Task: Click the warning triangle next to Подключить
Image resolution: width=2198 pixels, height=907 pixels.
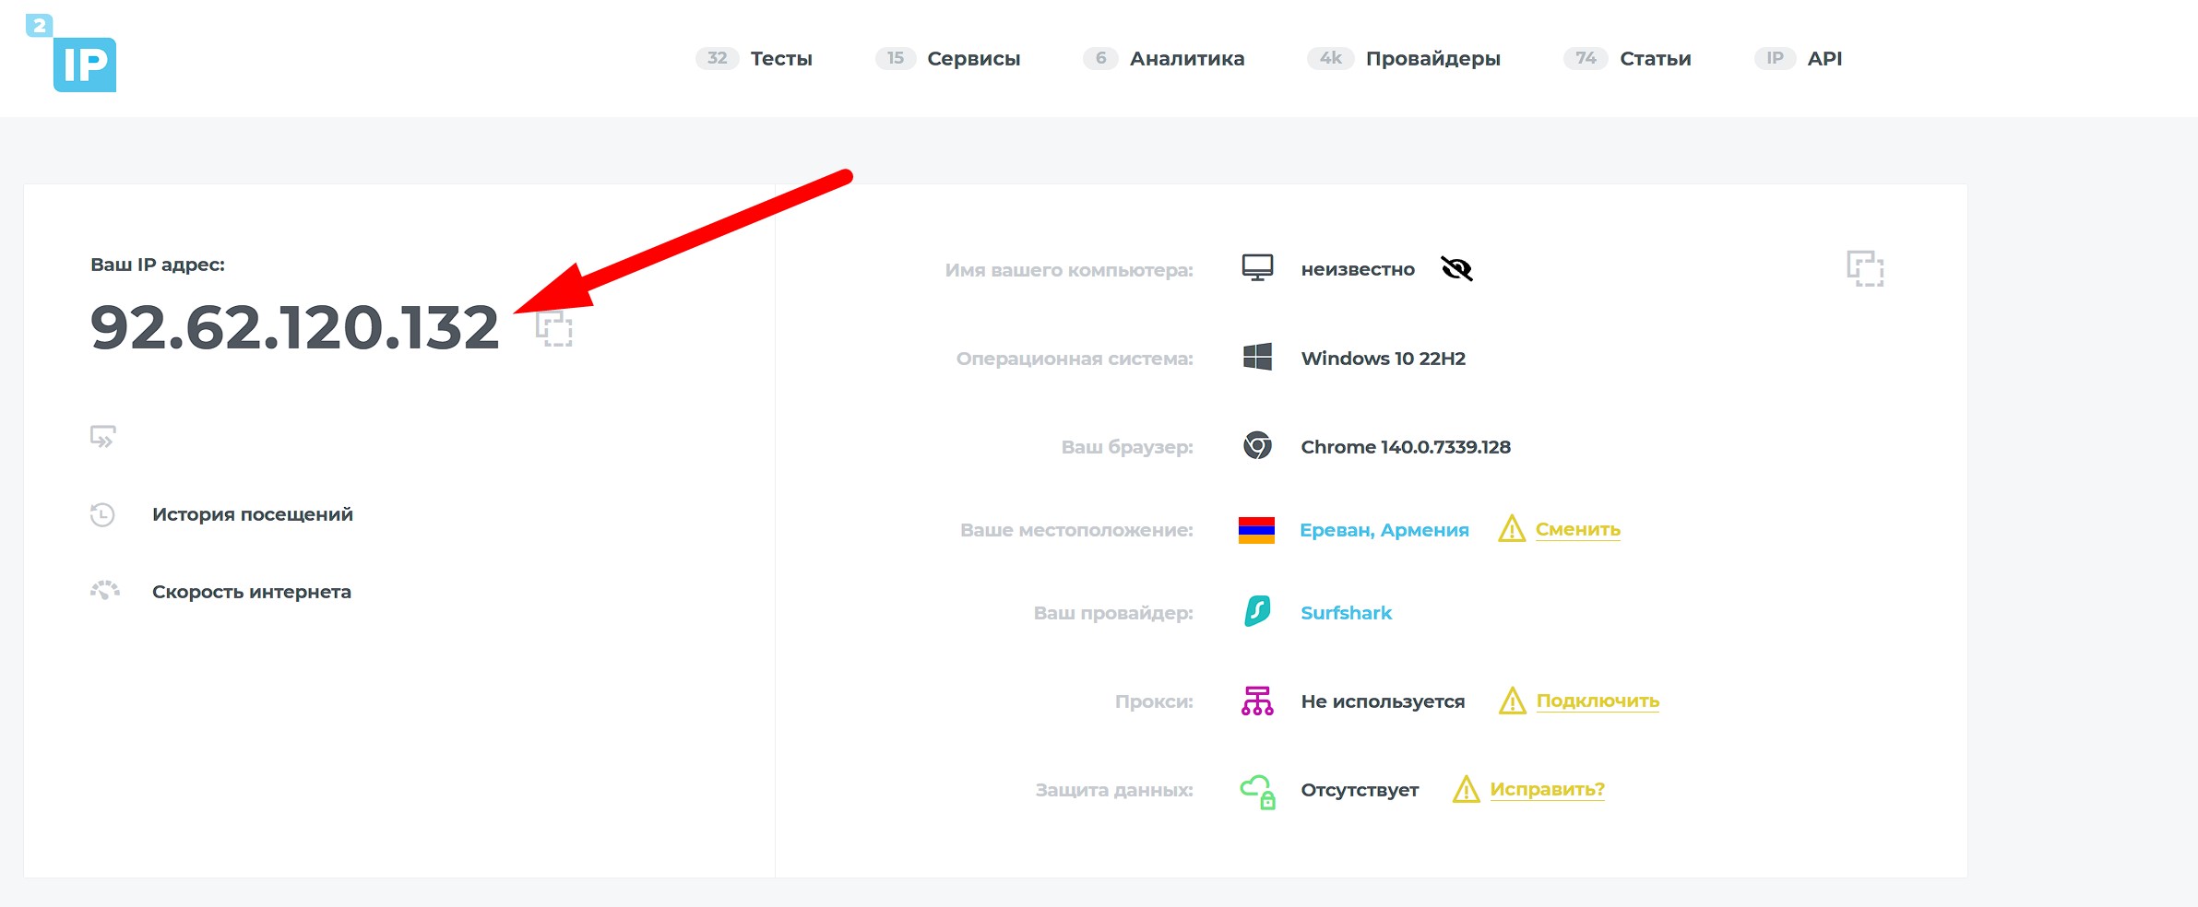Action: point(1512,701)
